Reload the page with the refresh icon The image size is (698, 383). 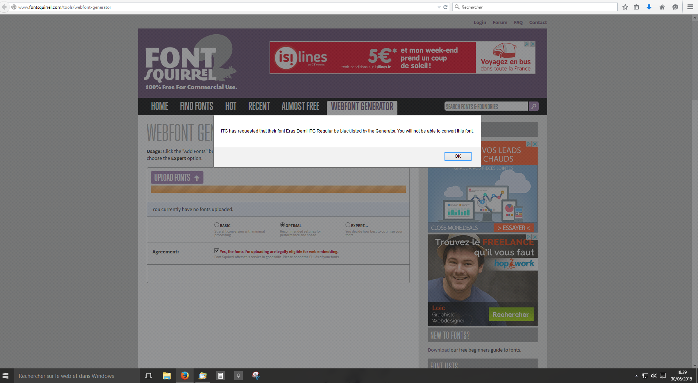click(445, 7)
